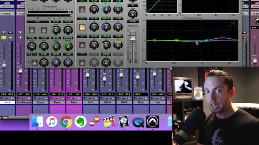Switch to Pro Tools in the Dock
Image resolution: width=259 pixels, height=145 pixels.
pyautogui.click(x=153, y=122)
